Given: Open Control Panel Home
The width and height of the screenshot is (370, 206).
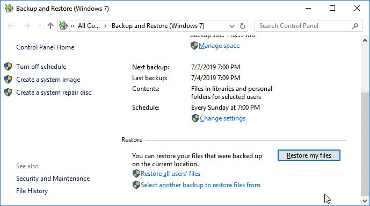Looking at the screenshot, I should [45, 47].
